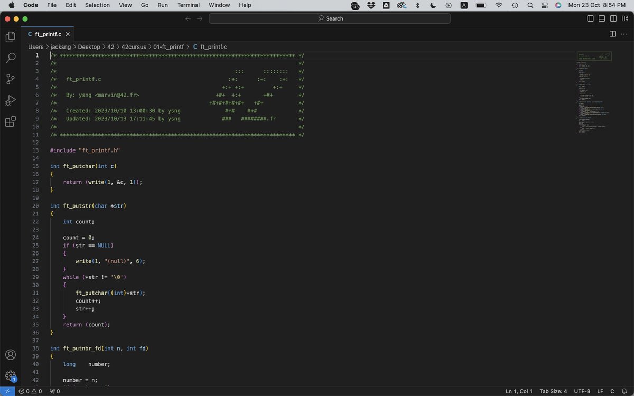Open the Manage gear menu
This screenshot has height=396, width=634.
click(10, 376)
